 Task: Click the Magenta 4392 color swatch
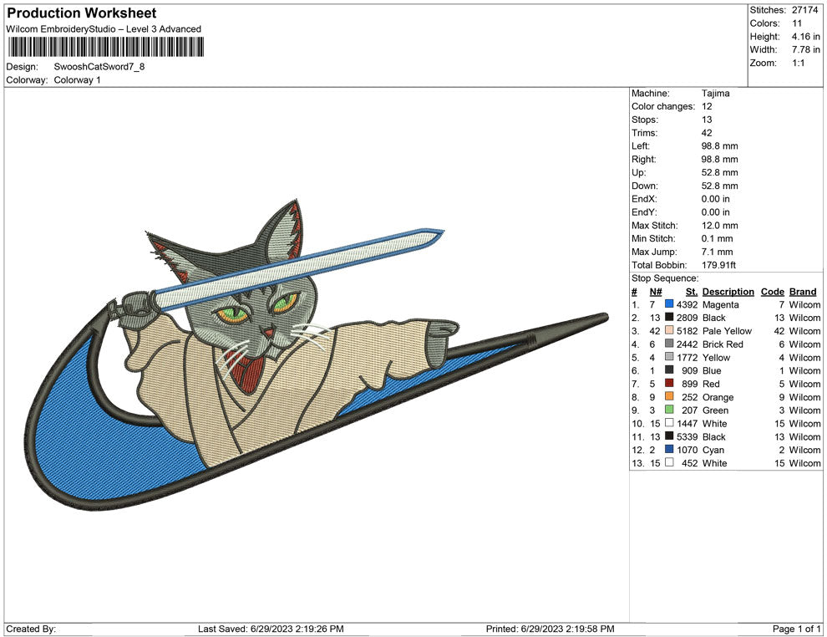669,304
